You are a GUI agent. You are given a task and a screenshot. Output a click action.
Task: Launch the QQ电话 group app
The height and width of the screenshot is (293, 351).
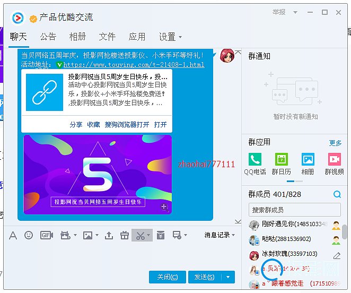click(x=255, y=159)
